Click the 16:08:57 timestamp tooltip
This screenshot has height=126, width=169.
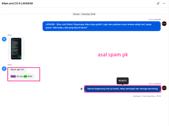[x=122, y=81]
